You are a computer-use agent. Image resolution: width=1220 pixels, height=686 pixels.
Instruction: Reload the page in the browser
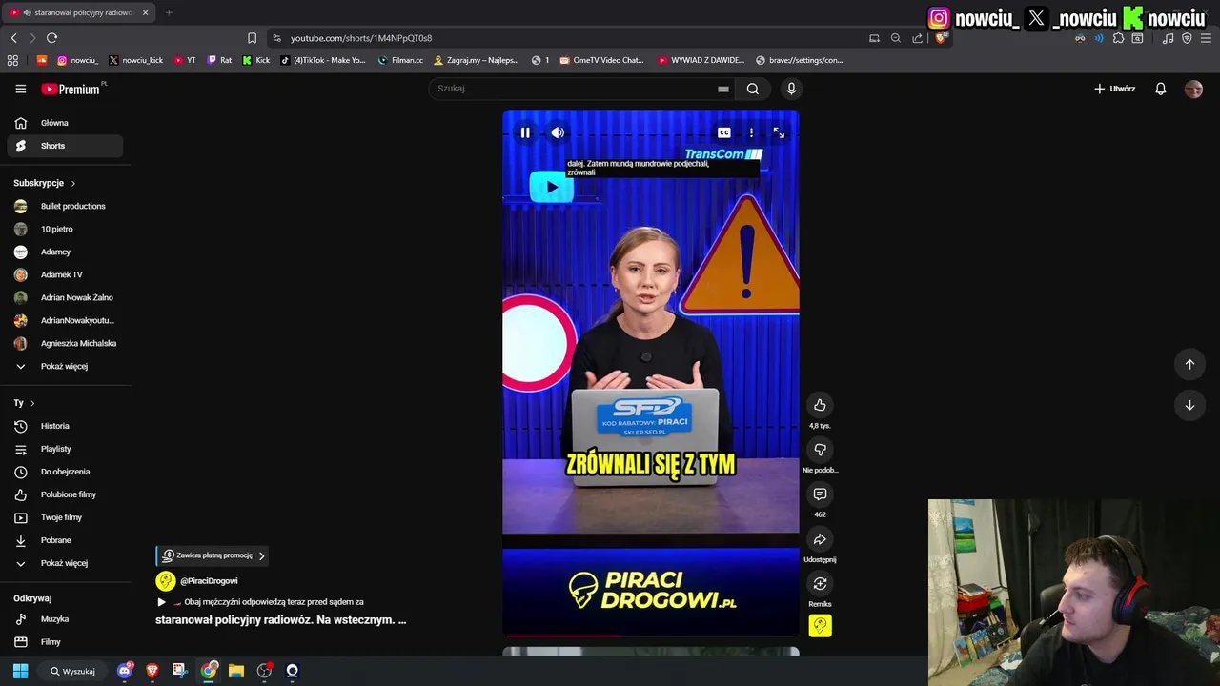[51, 38]
